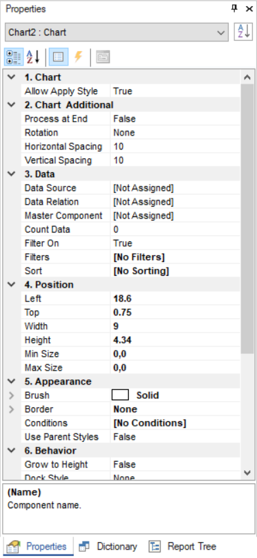Viewport: 257px width, 558px height.
Task: Click the white Brush color swatch
Action: (x=120, y=396)
